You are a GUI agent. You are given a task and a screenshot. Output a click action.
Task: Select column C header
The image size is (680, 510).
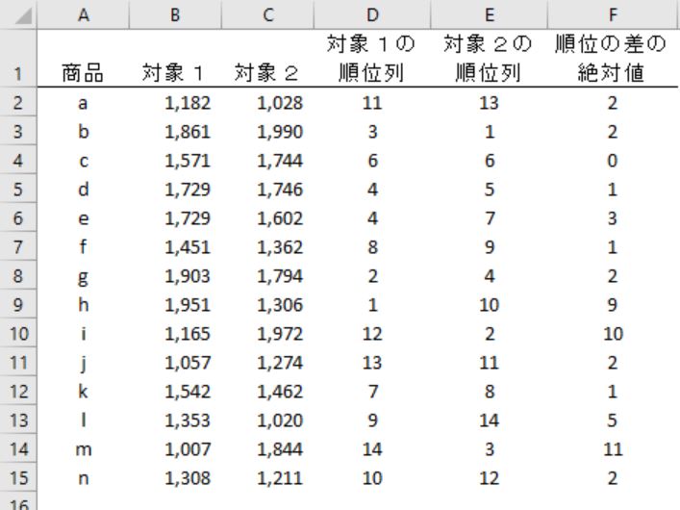click(267, 14)
